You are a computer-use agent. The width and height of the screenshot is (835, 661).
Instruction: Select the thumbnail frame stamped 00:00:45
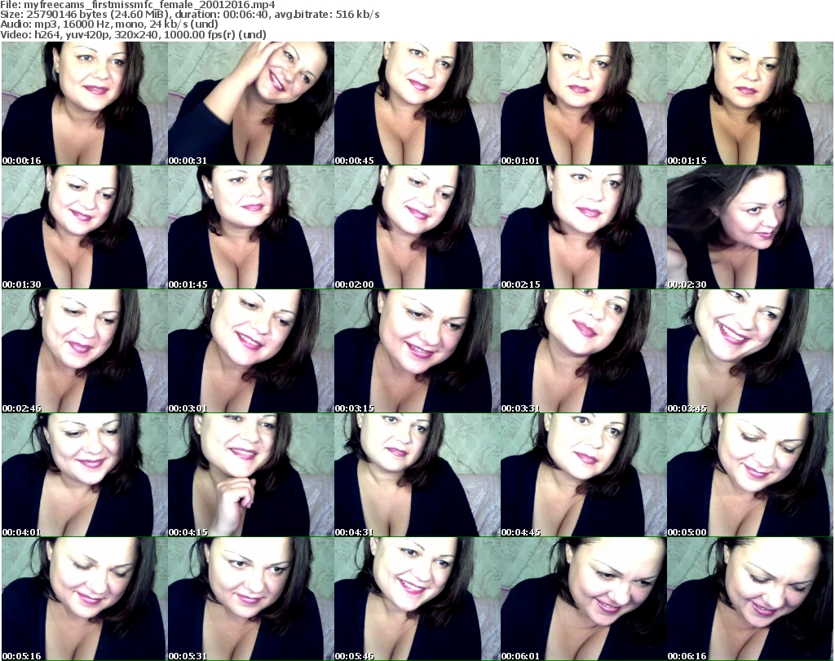tap(417, 104)
